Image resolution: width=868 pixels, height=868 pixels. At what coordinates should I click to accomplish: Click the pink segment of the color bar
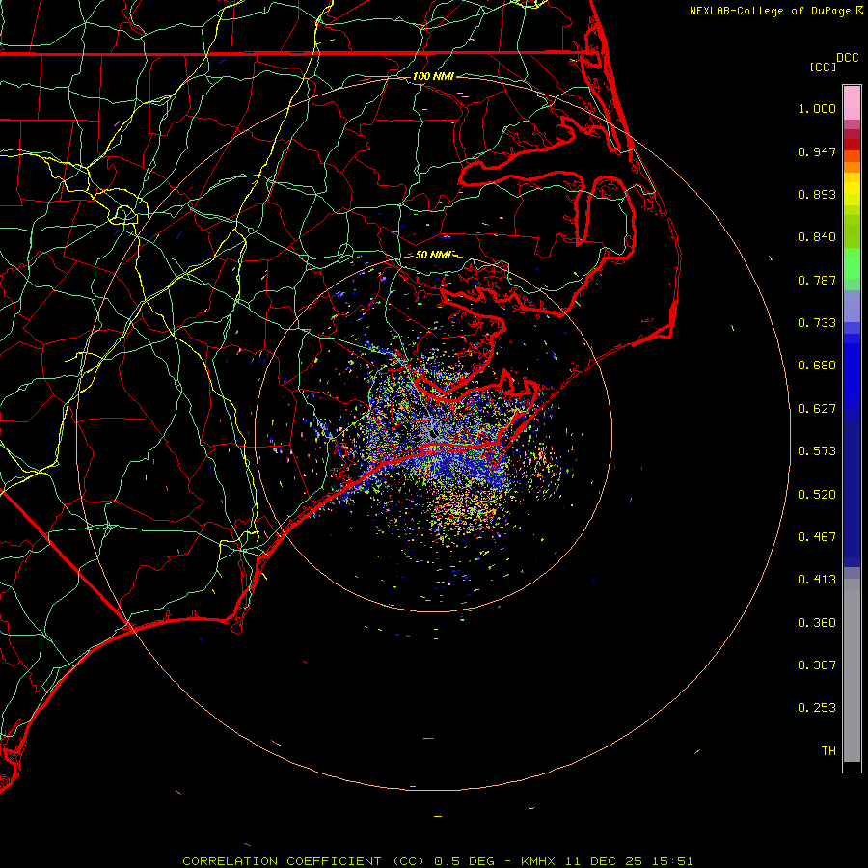pyautogui.click(x=852, y=103)
